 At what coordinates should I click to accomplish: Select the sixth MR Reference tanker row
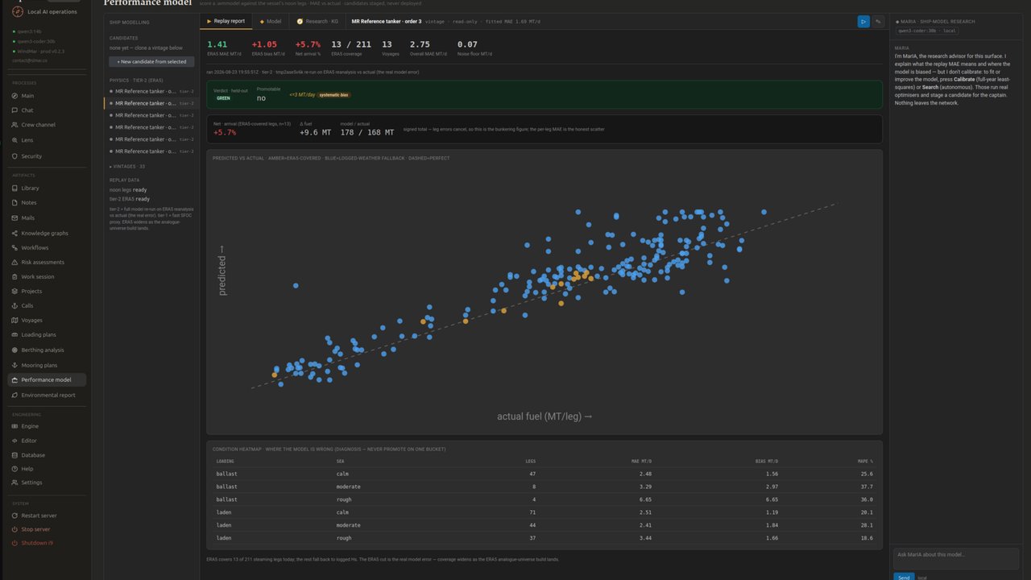(152, 151)
